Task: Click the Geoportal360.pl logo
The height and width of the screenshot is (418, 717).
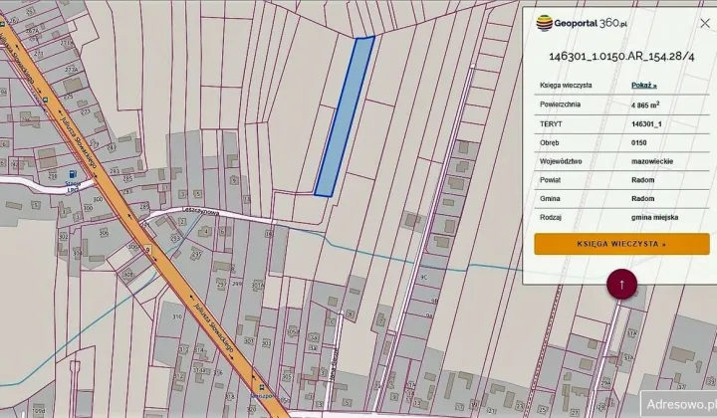Action: tap(582, 23)
